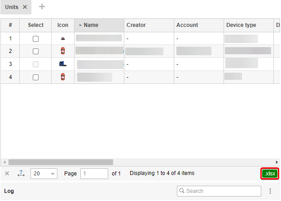The height and width of the screenshot is (201, 281).
Task: Add a new tab with plus icon
Action: coord(42,7)
